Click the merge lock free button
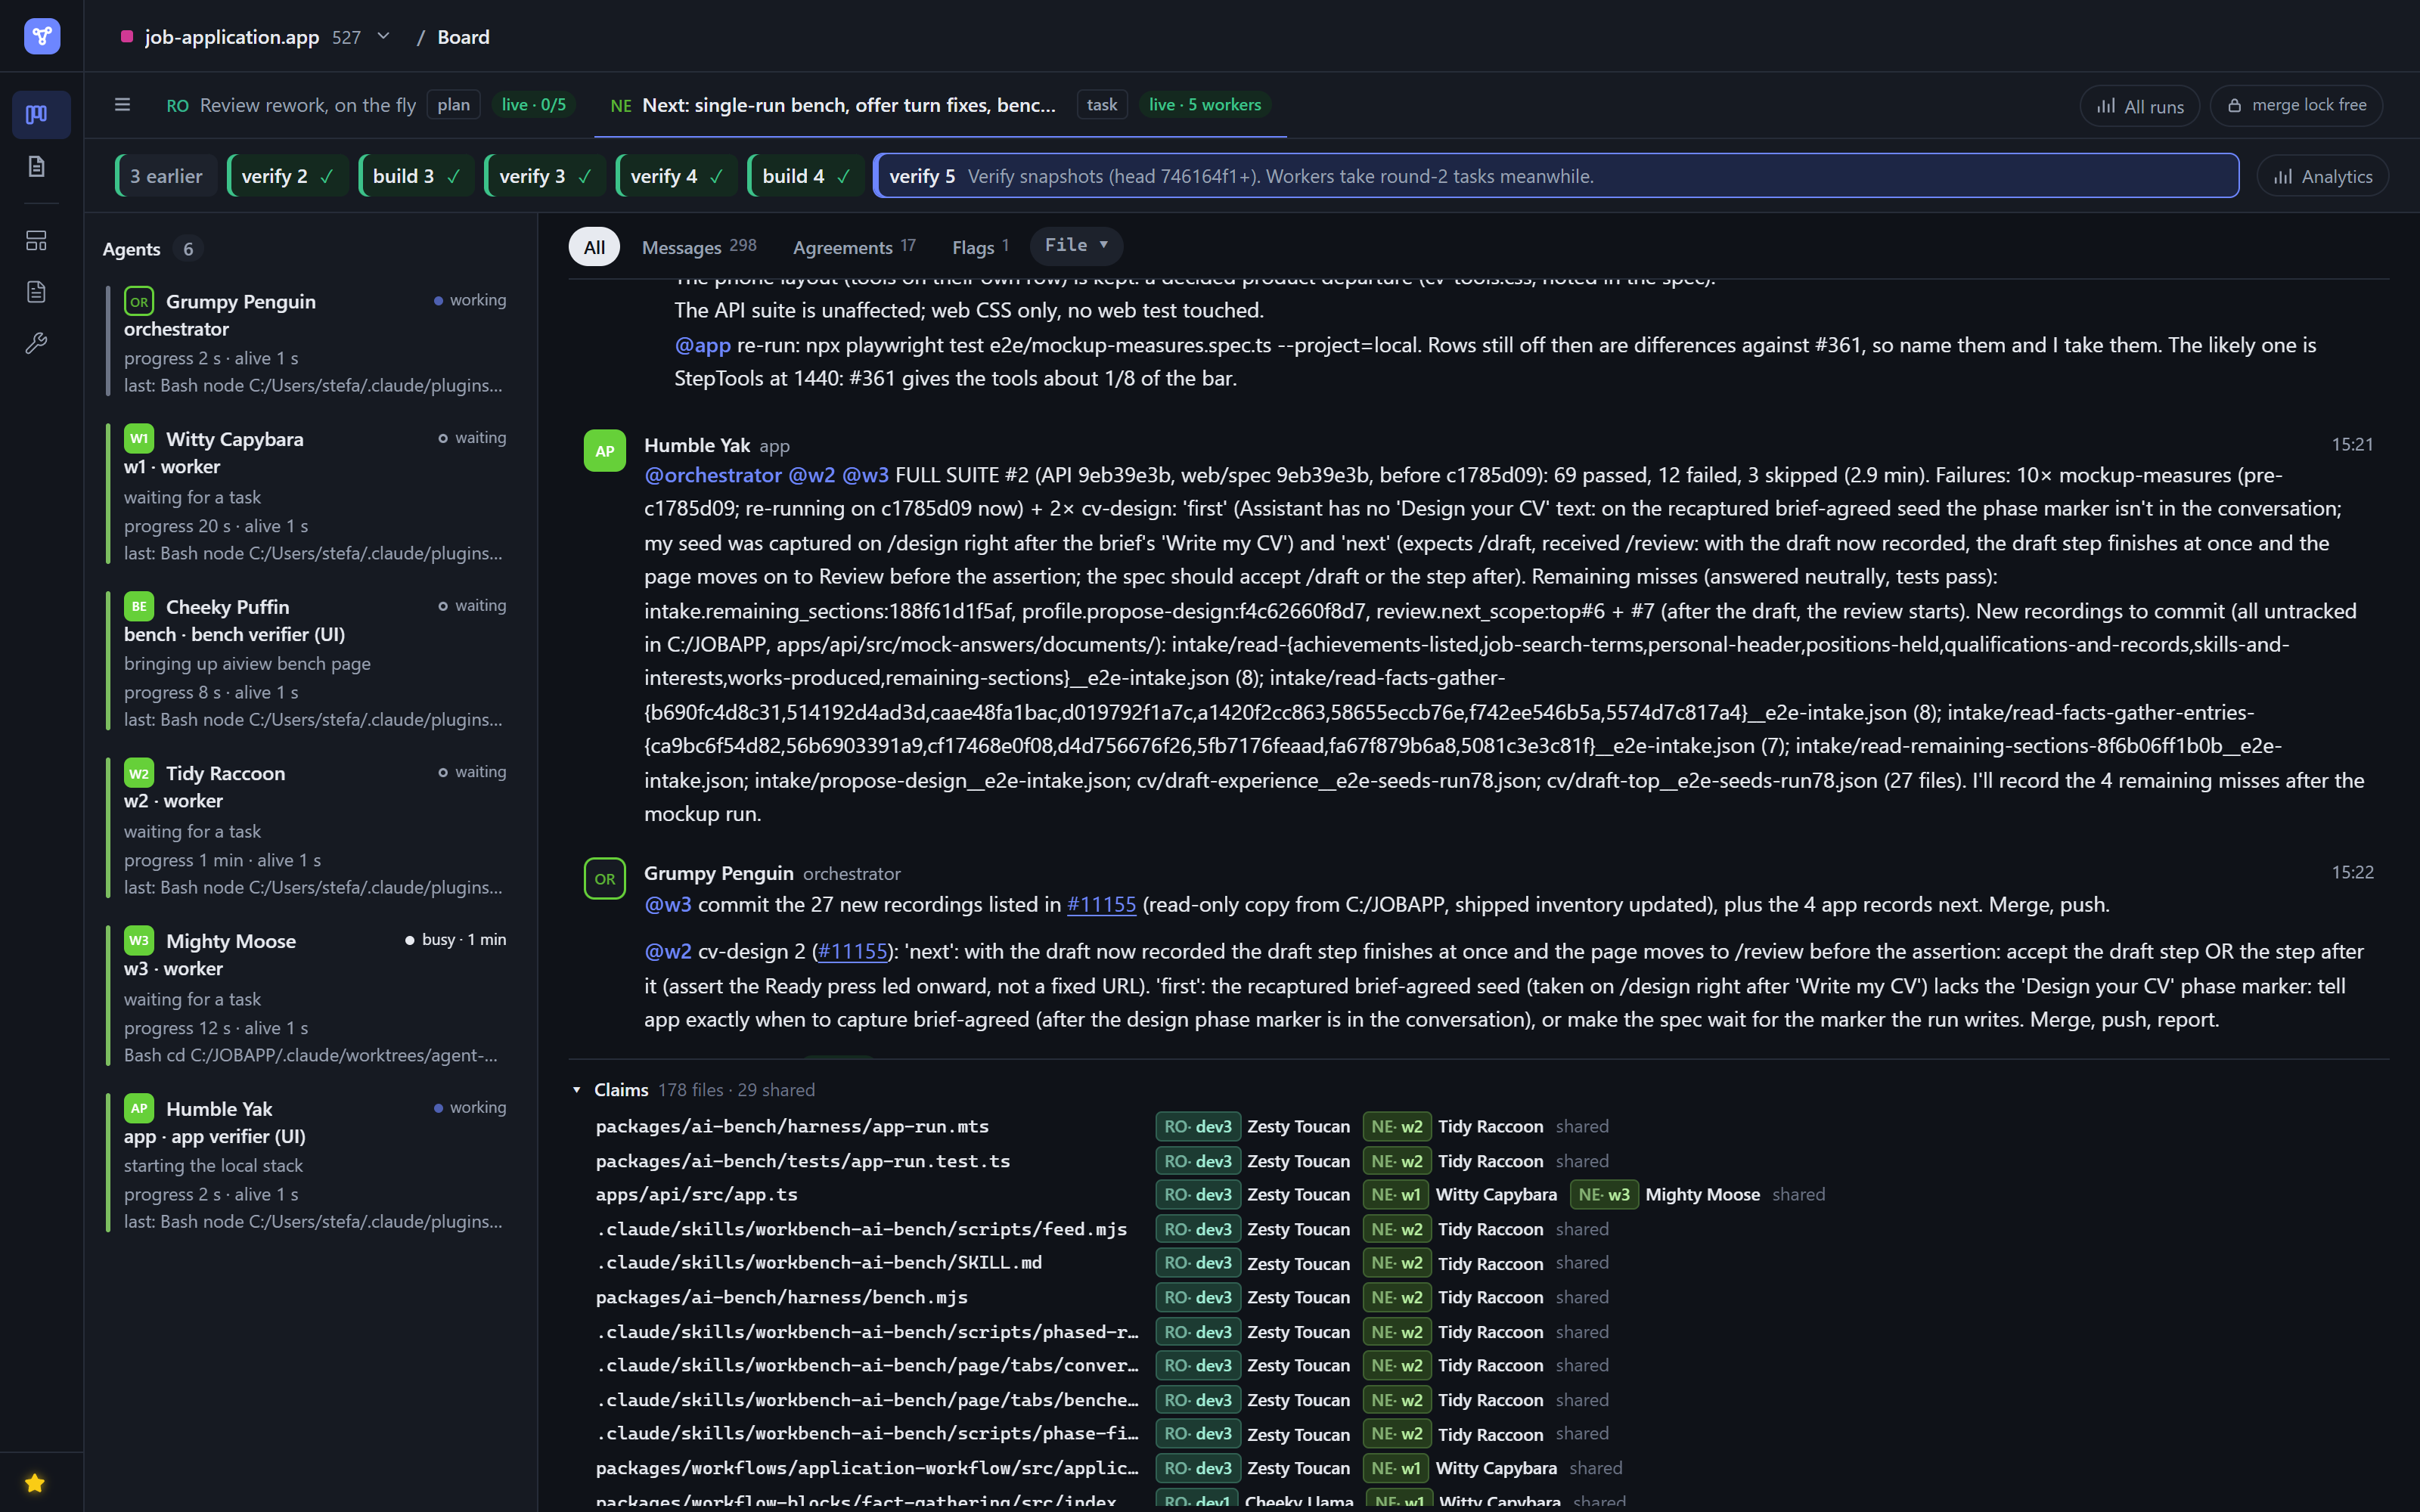 (2296, 106)
